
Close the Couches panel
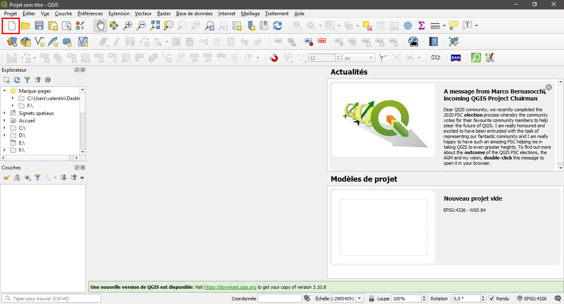coord(83,168)
